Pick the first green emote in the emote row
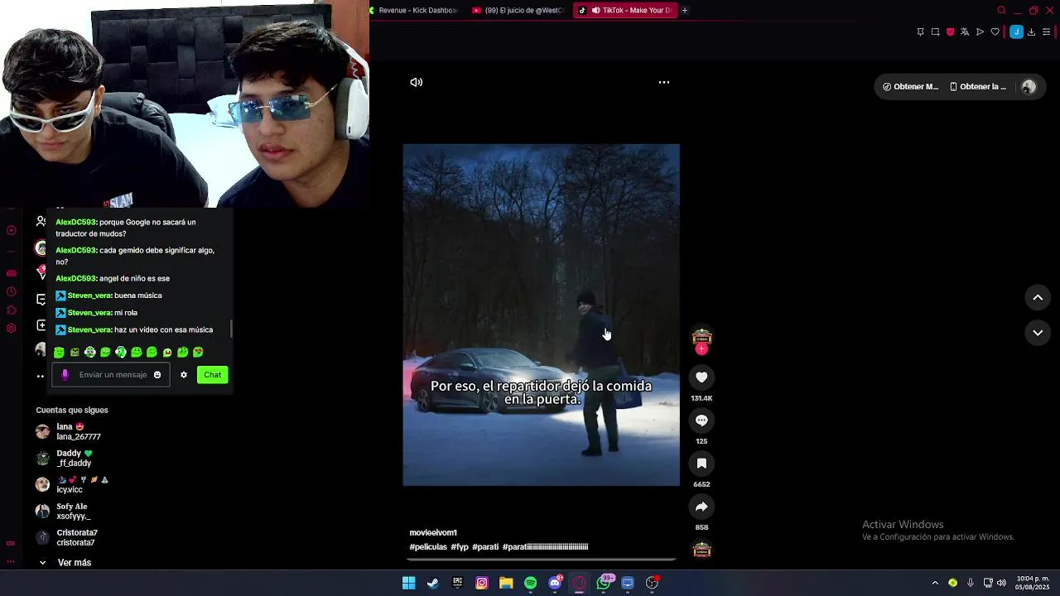The image size is (1060, 596). (x=59, y=353)
